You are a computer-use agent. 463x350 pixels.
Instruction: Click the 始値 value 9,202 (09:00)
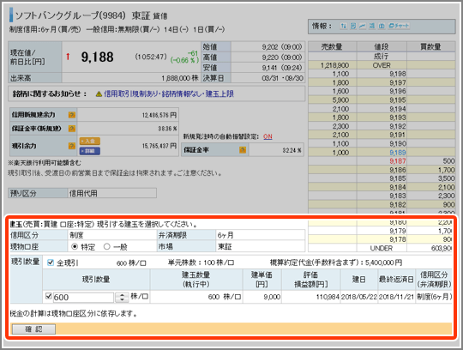[282, 46]
